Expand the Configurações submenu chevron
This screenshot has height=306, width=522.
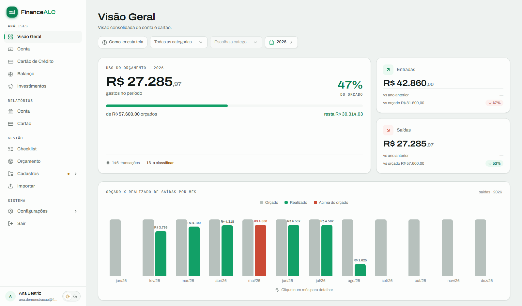pos(76,211)
